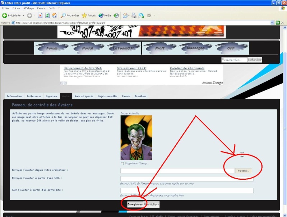
Task: Expand the address bar URL dropdown
Action: coord(272,23)
